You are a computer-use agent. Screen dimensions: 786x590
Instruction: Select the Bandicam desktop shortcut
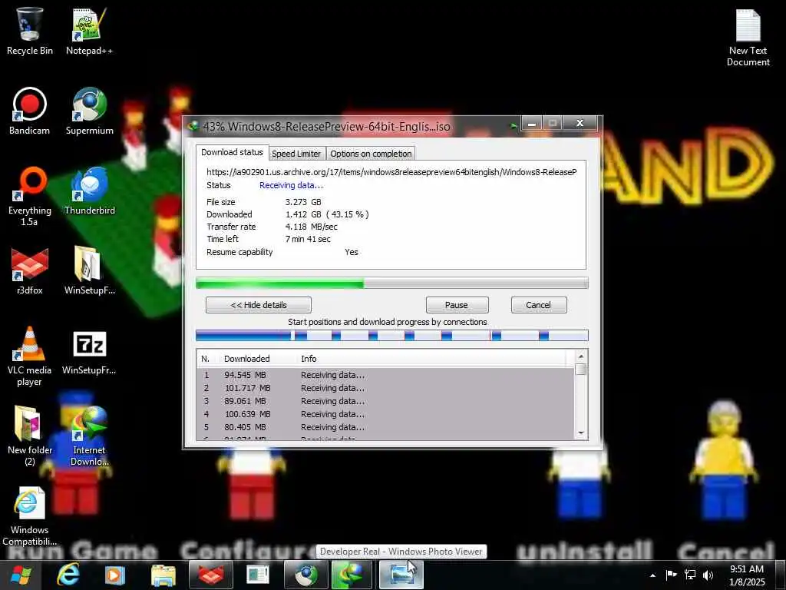30,111
